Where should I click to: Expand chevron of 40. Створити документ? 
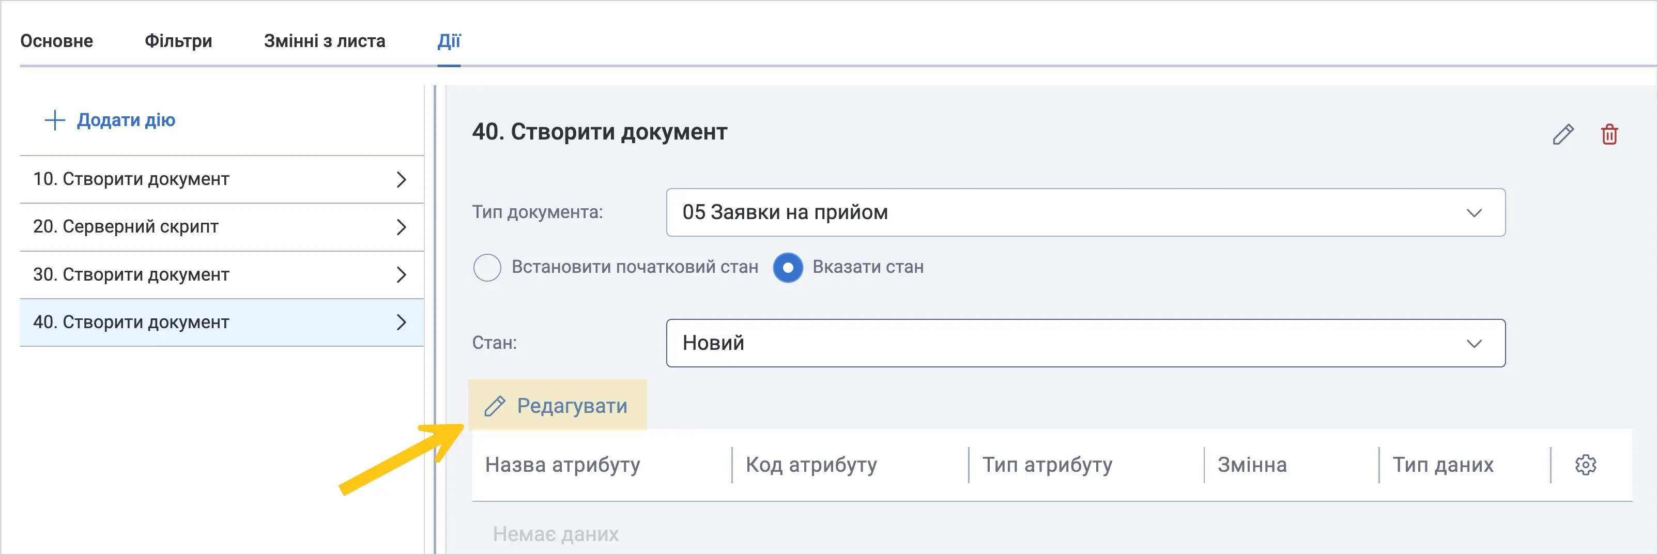[x=402, y=322]
